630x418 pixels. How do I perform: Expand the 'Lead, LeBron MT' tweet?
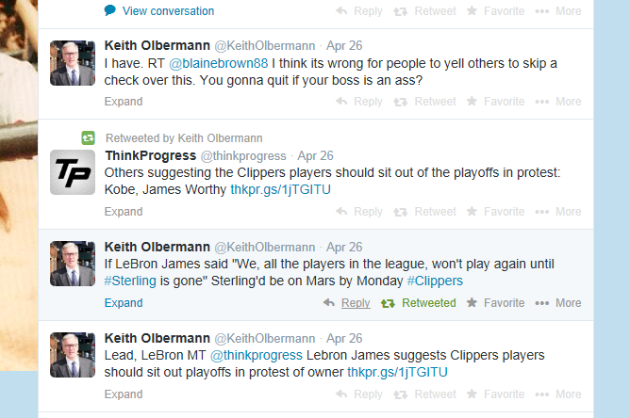pyautogui.click(x=124, y=394)
